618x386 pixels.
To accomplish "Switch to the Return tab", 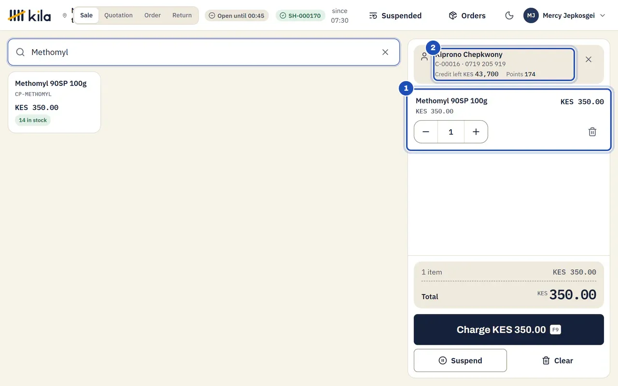I will coord(182,15).
